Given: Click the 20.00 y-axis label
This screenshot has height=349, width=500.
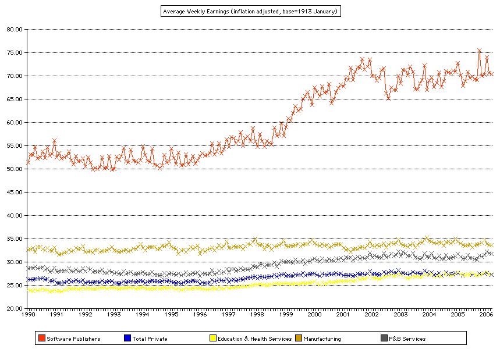Looking at the screenshot, I should point(15,309).
